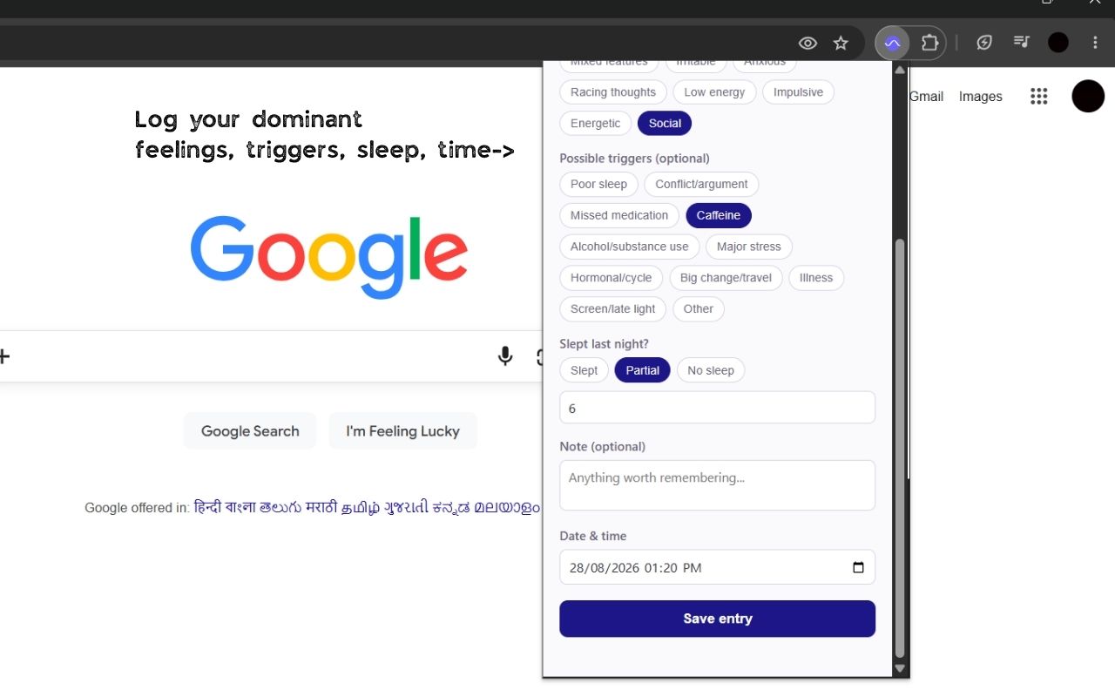Bookmark this page with the star icon
1115x697 pixels.
click(841, 43)
